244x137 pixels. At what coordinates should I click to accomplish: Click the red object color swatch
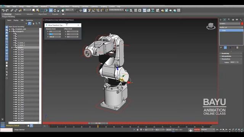click(x=242, y=24)
